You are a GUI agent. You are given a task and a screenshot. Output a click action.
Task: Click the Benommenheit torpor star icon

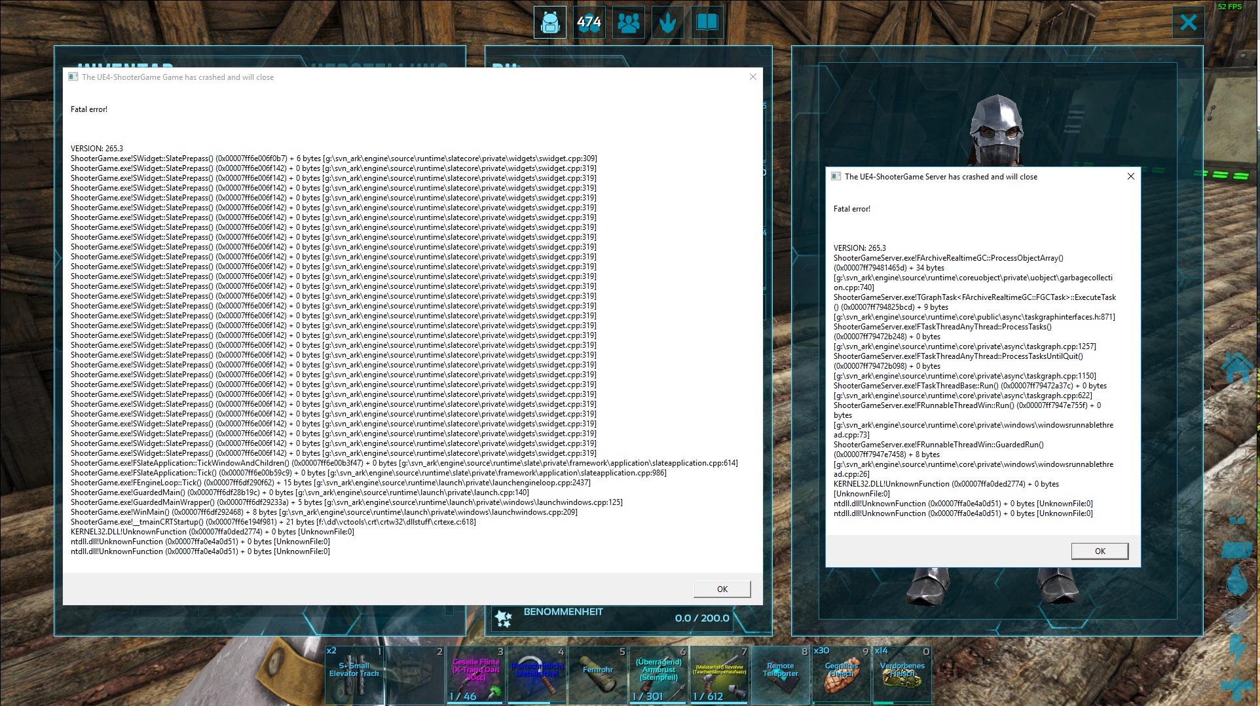504,618
